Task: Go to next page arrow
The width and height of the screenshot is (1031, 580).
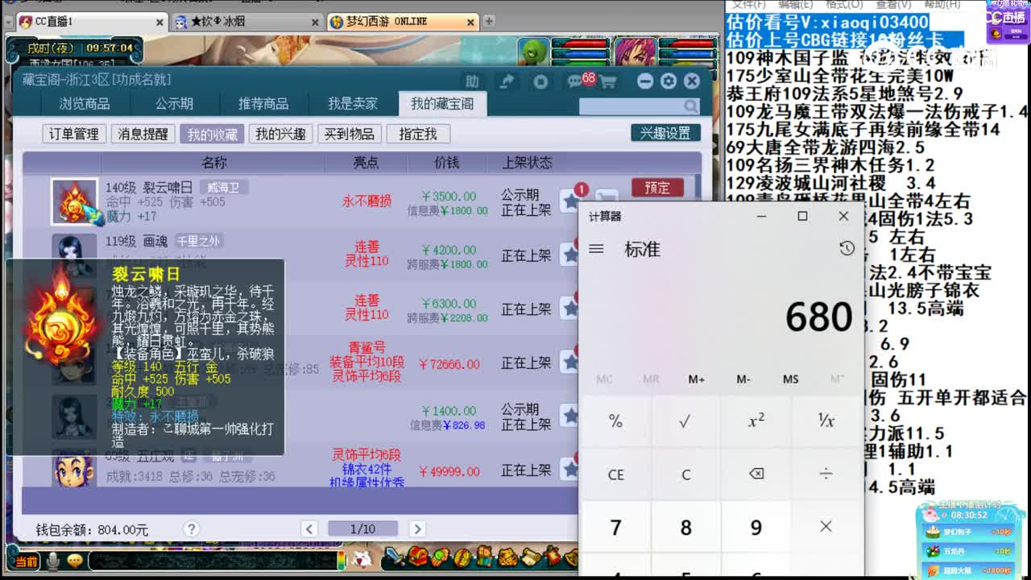Action: coord(416,529)
